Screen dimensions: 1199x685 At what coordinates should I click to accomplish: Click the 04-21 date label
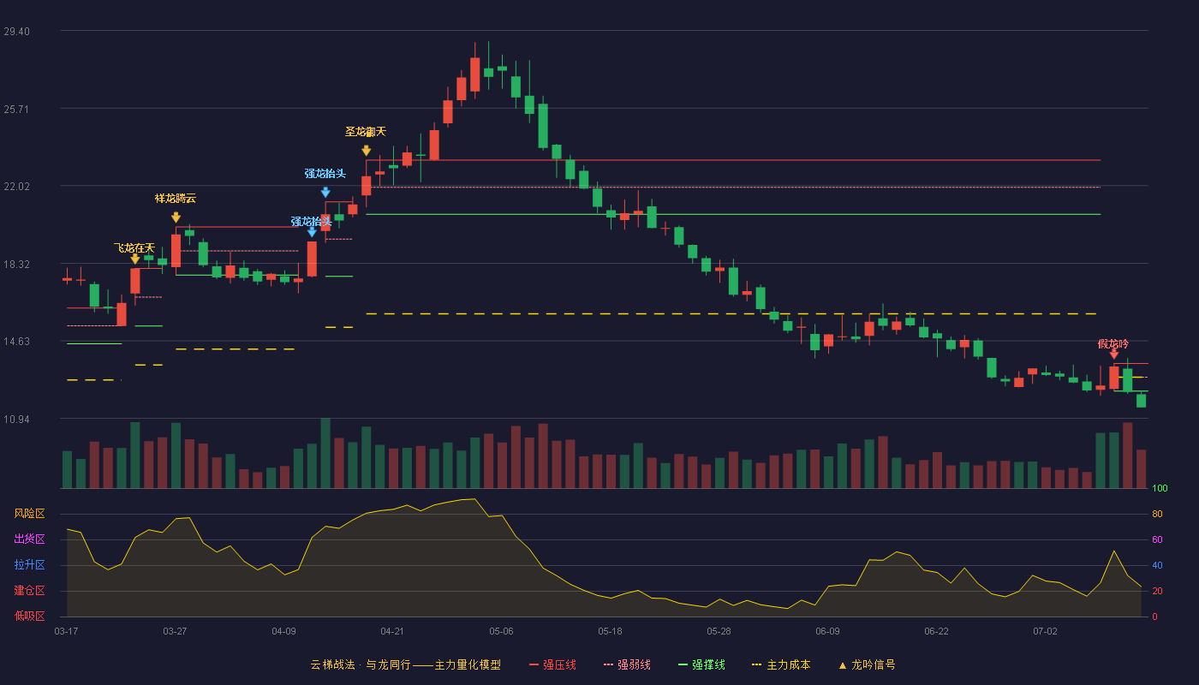point(392,631)
